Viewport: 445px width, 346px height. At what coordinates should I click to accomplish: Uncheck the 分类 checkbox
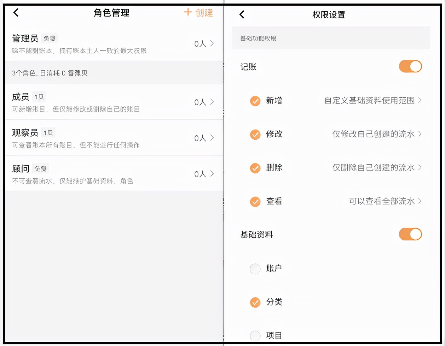[255, 302]
